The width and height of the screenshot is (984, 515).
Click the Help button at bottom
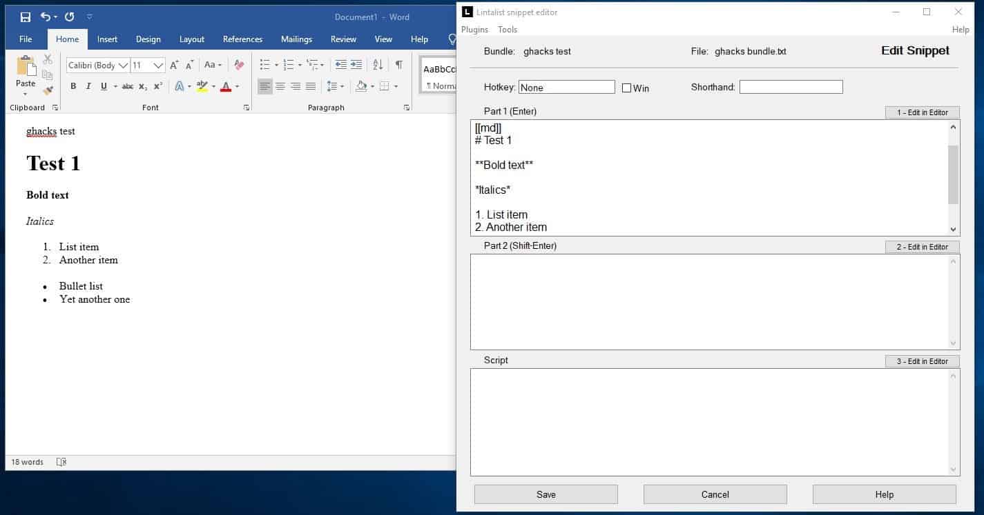pos(885,494)
